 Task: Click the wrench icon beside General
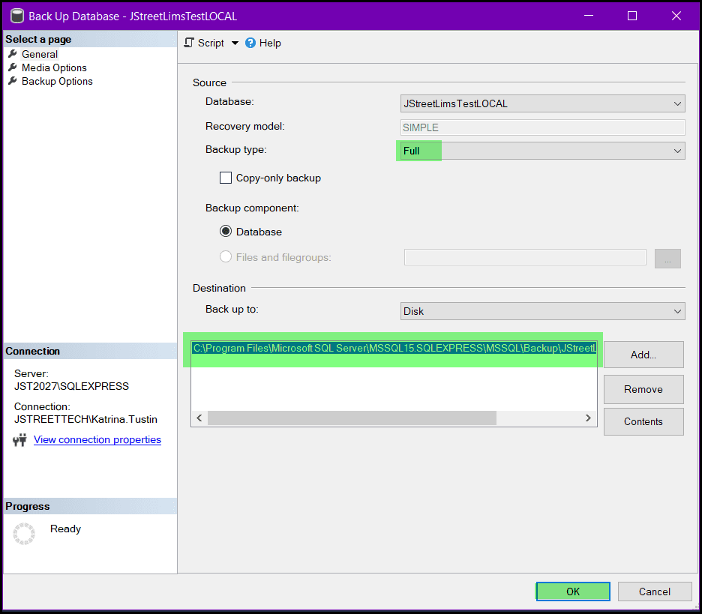pyautogui.click(x=13, y=54)
